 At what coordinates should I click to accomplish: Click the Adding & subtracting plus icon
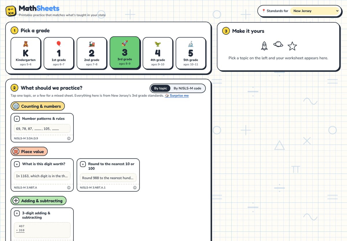16,201
